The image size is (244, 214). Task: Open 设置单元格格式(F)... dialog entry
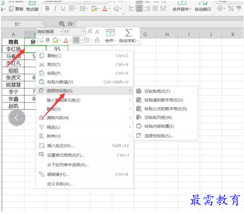[85, 155]
